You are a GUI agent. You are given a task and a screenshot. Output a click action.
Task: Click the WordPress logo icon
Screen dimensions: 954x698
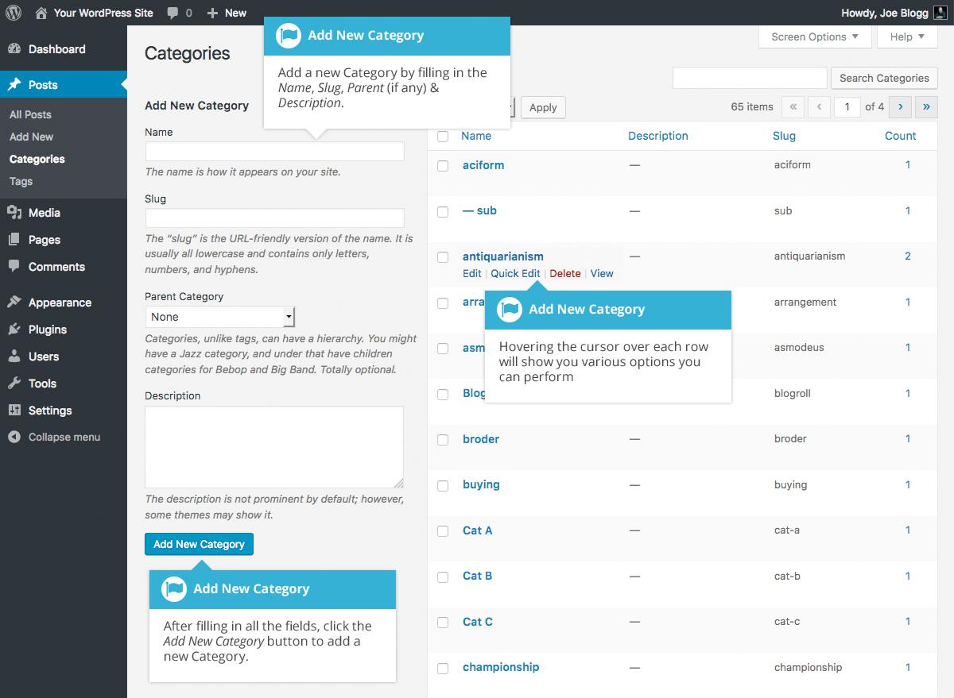(x=13, y=13)
